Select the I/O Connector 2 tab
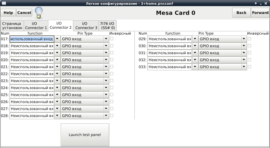 [x=61, y=25]
